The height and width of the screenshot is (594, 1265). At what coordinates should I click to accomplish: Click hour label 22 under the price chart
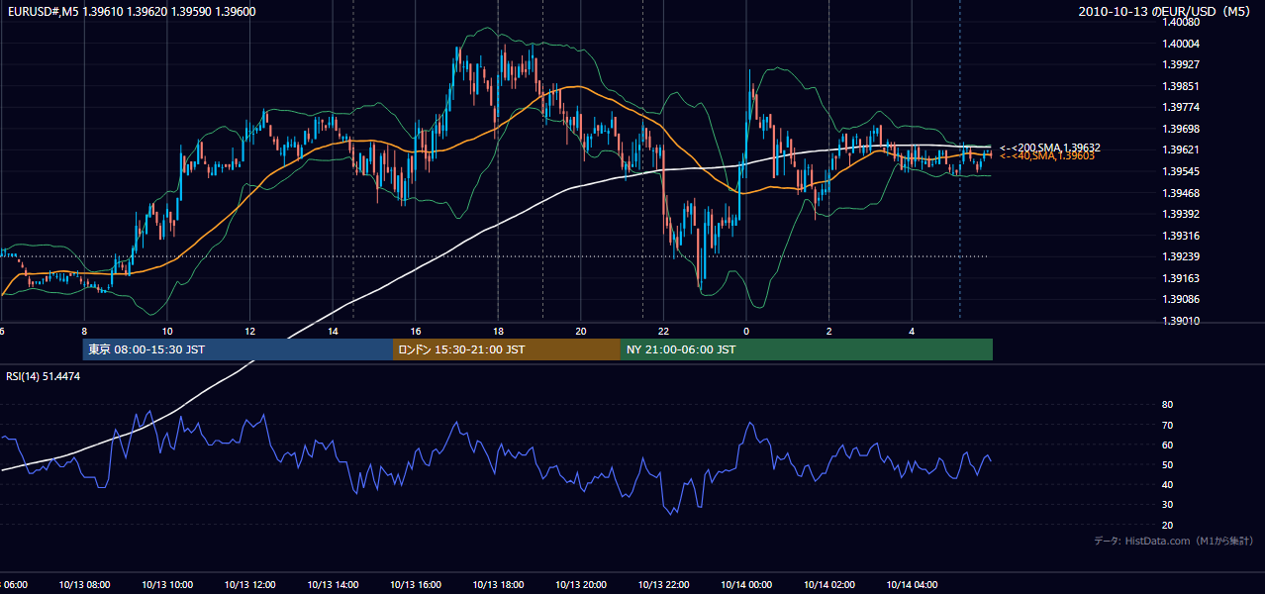point(663,331)
